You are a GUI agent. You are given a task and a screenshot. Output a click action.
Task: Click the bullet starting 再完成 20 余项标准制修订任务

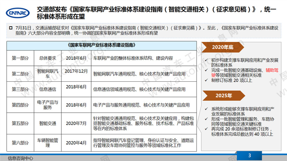point(242,132)
